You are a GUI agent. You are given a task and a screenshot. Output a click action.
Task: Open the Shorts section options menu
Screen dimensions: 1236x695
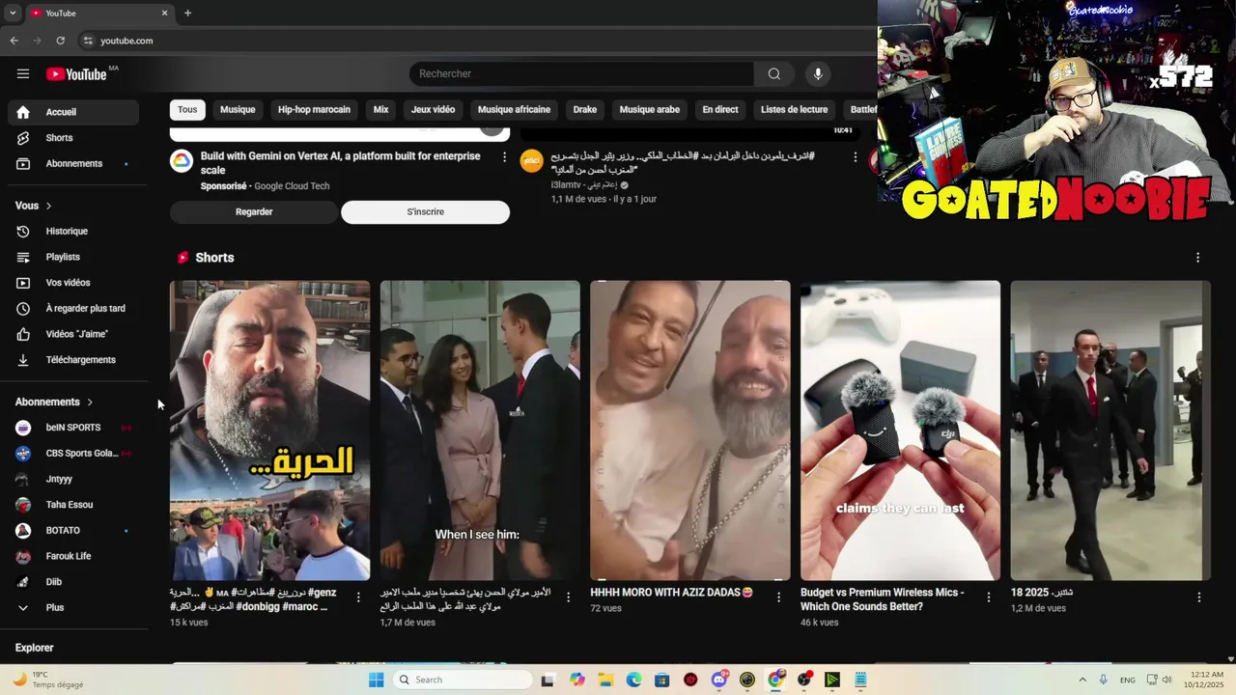click(x=1197, y=258)
